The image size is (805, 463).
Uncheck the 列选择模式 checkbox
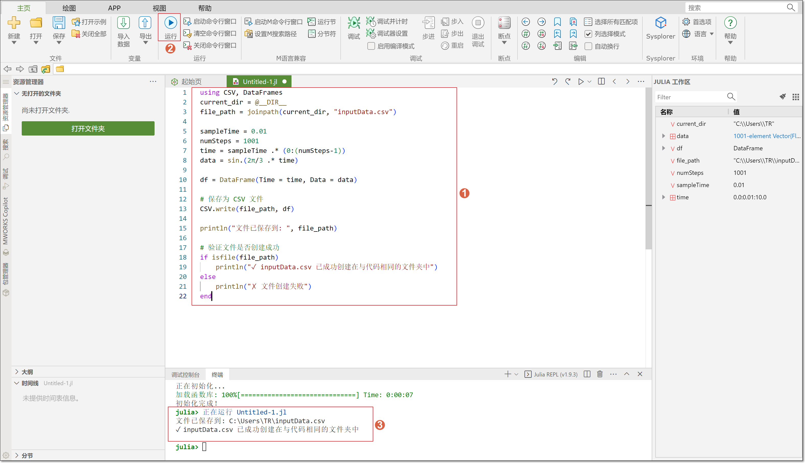(x=588, y=34)
